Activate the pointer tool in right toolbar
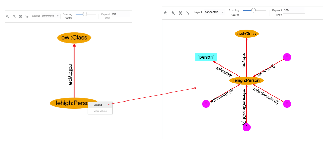Viewport: 325px width, 141px height. [x=188, y=13]
